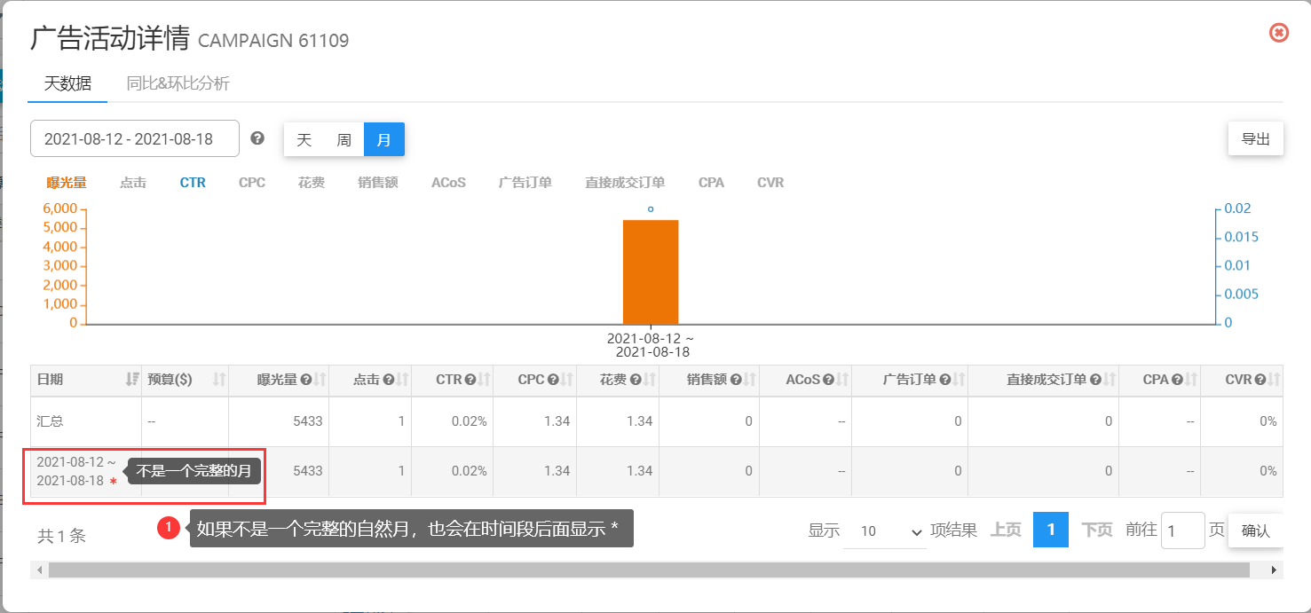Click the horizontal scrollbar thumb

(x=649, y=570)
